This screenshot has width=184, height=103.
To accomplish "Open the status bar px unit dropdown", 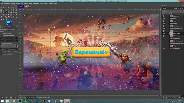I will 28,98.
